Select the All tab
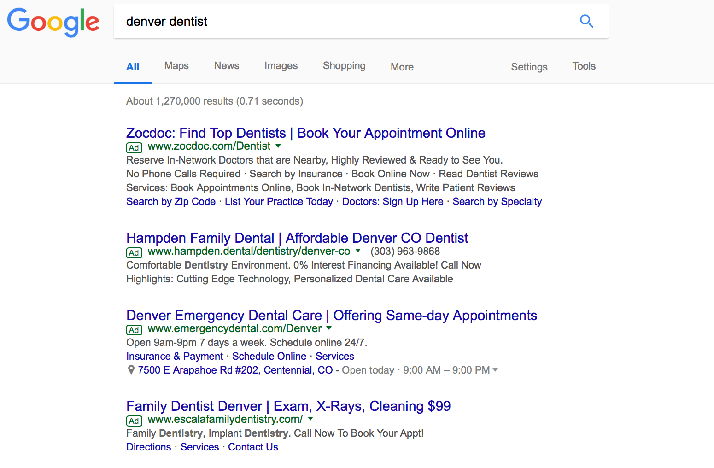Viewport: 714px width, 468px height. (x=133, y=67)
